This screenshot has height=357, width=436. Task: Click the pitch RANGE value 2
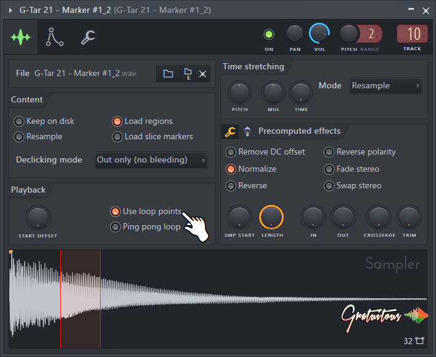371,34
